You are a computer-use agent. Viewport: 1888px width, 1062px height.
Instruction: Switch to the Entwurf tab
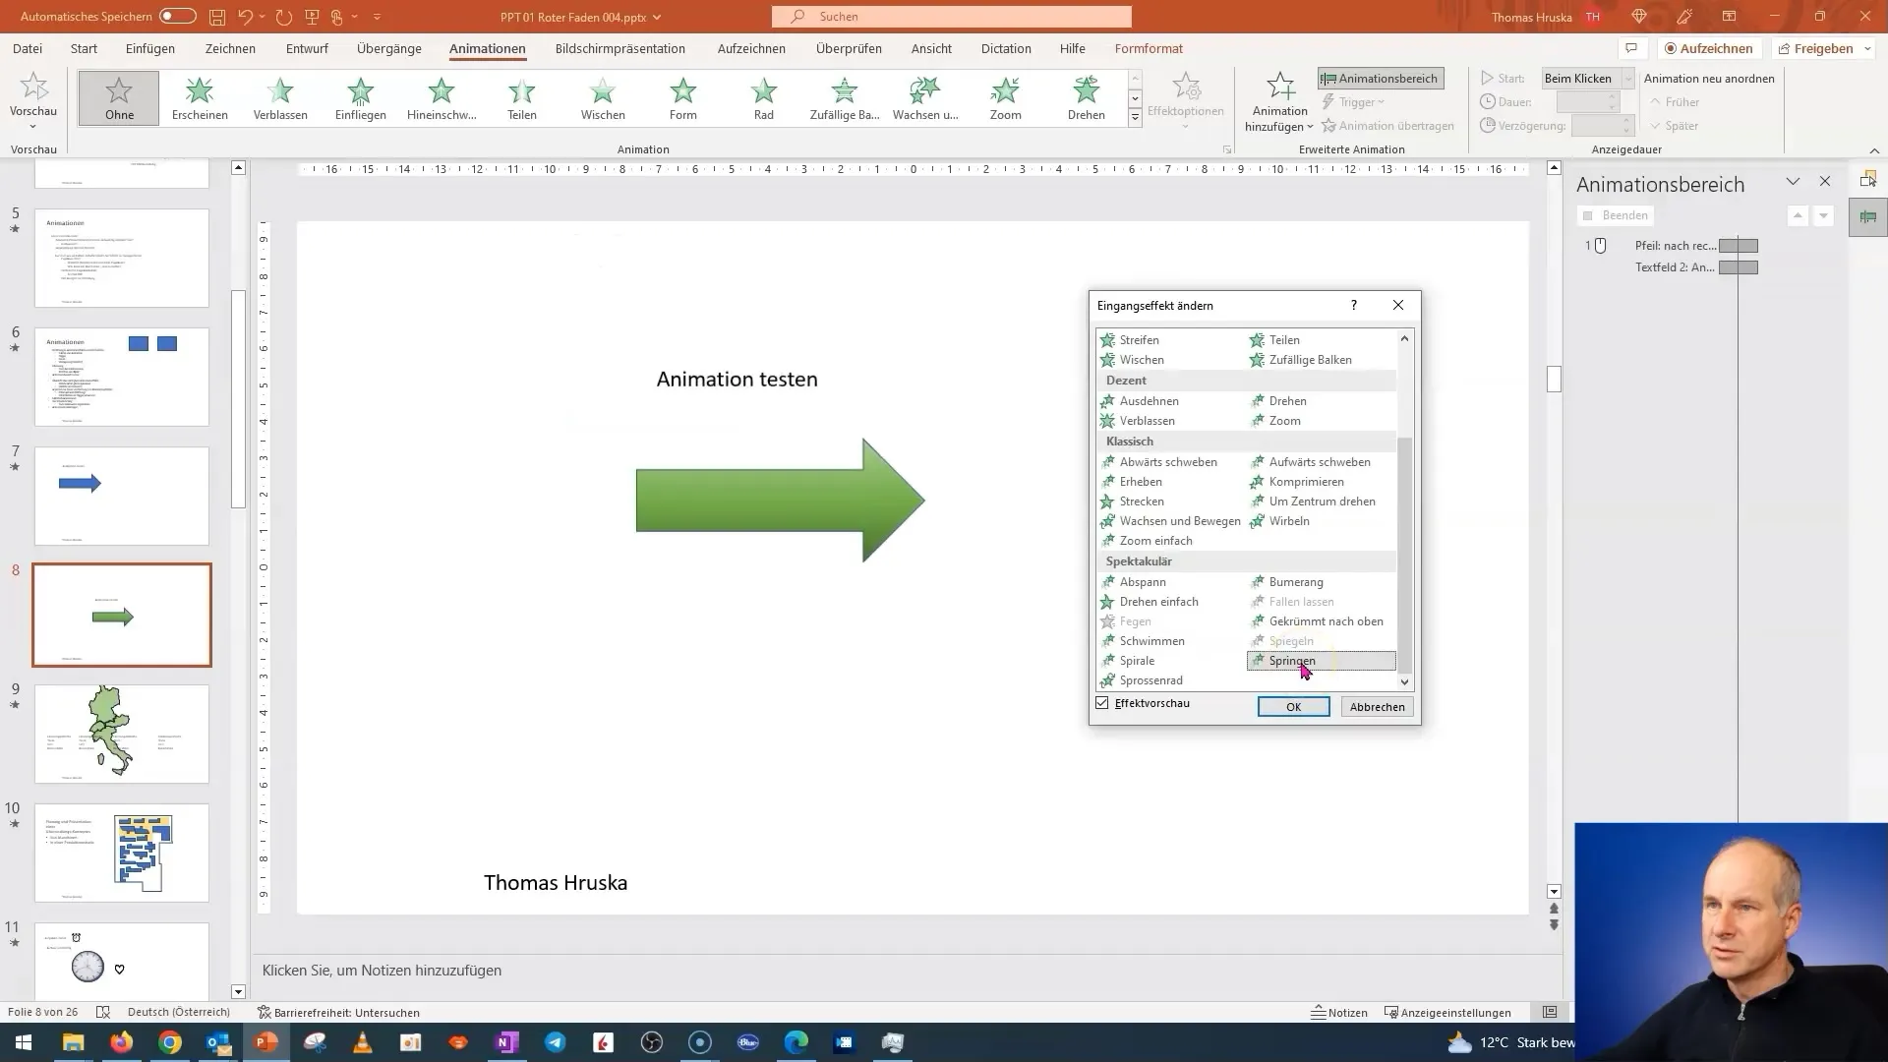(307, 48)
